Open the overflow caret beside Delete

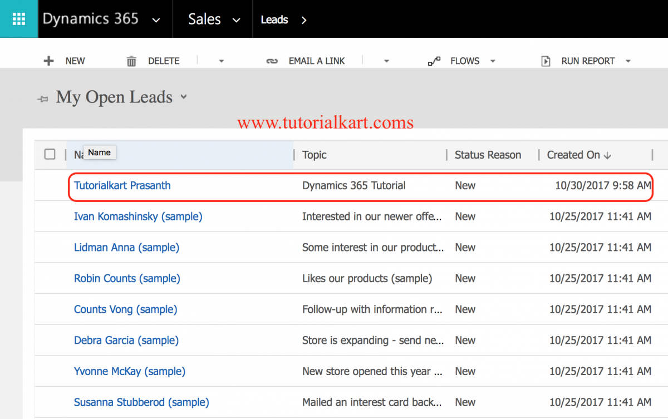coord(221,61)
